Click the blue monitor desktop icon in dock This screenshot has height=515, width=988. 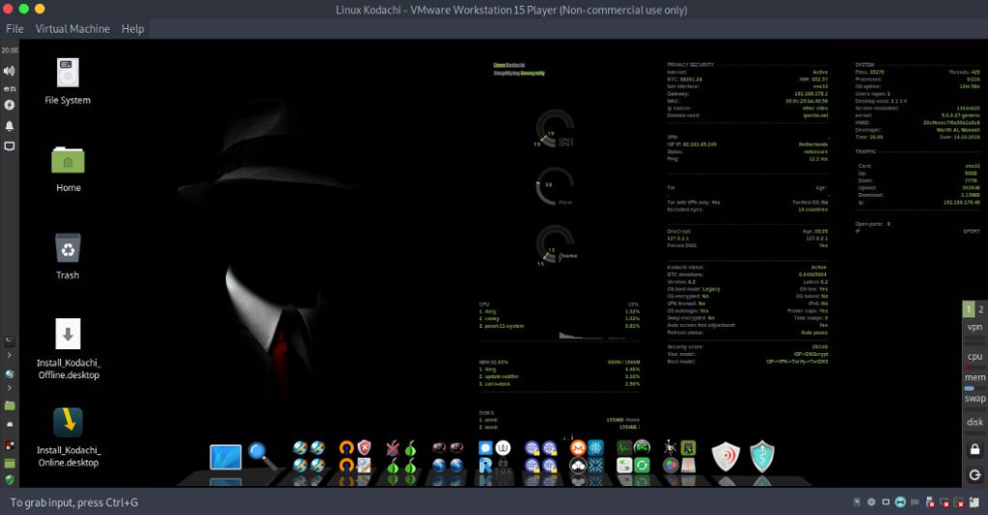[x=226, y=457]
